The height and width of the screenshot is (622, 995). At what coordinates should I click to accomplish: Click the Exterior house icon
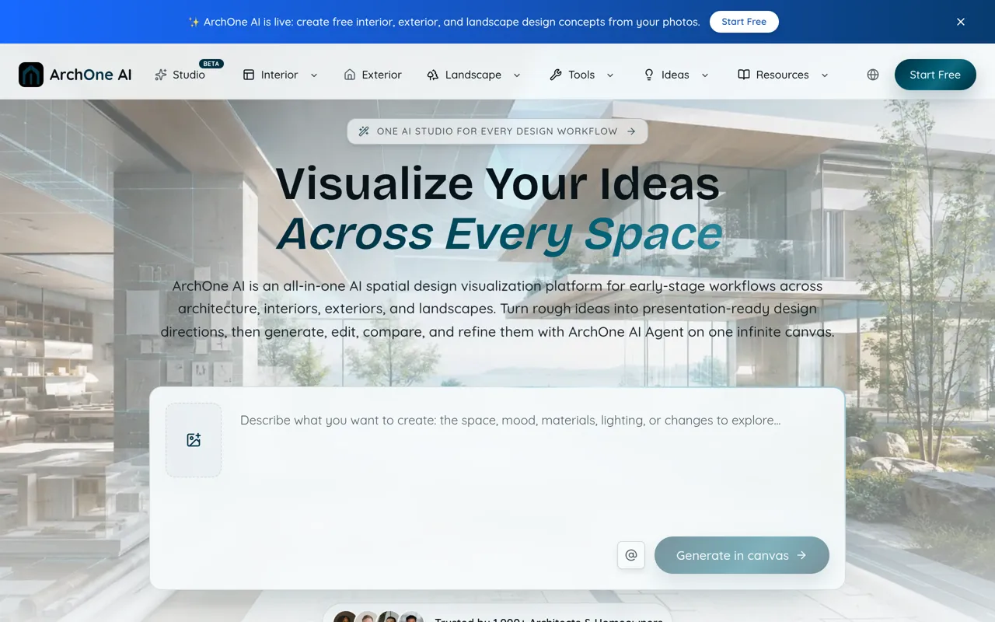[350, 75]
